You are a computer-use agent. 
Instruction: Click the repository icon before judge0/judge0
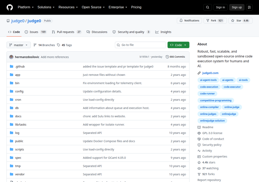[8, 21]
